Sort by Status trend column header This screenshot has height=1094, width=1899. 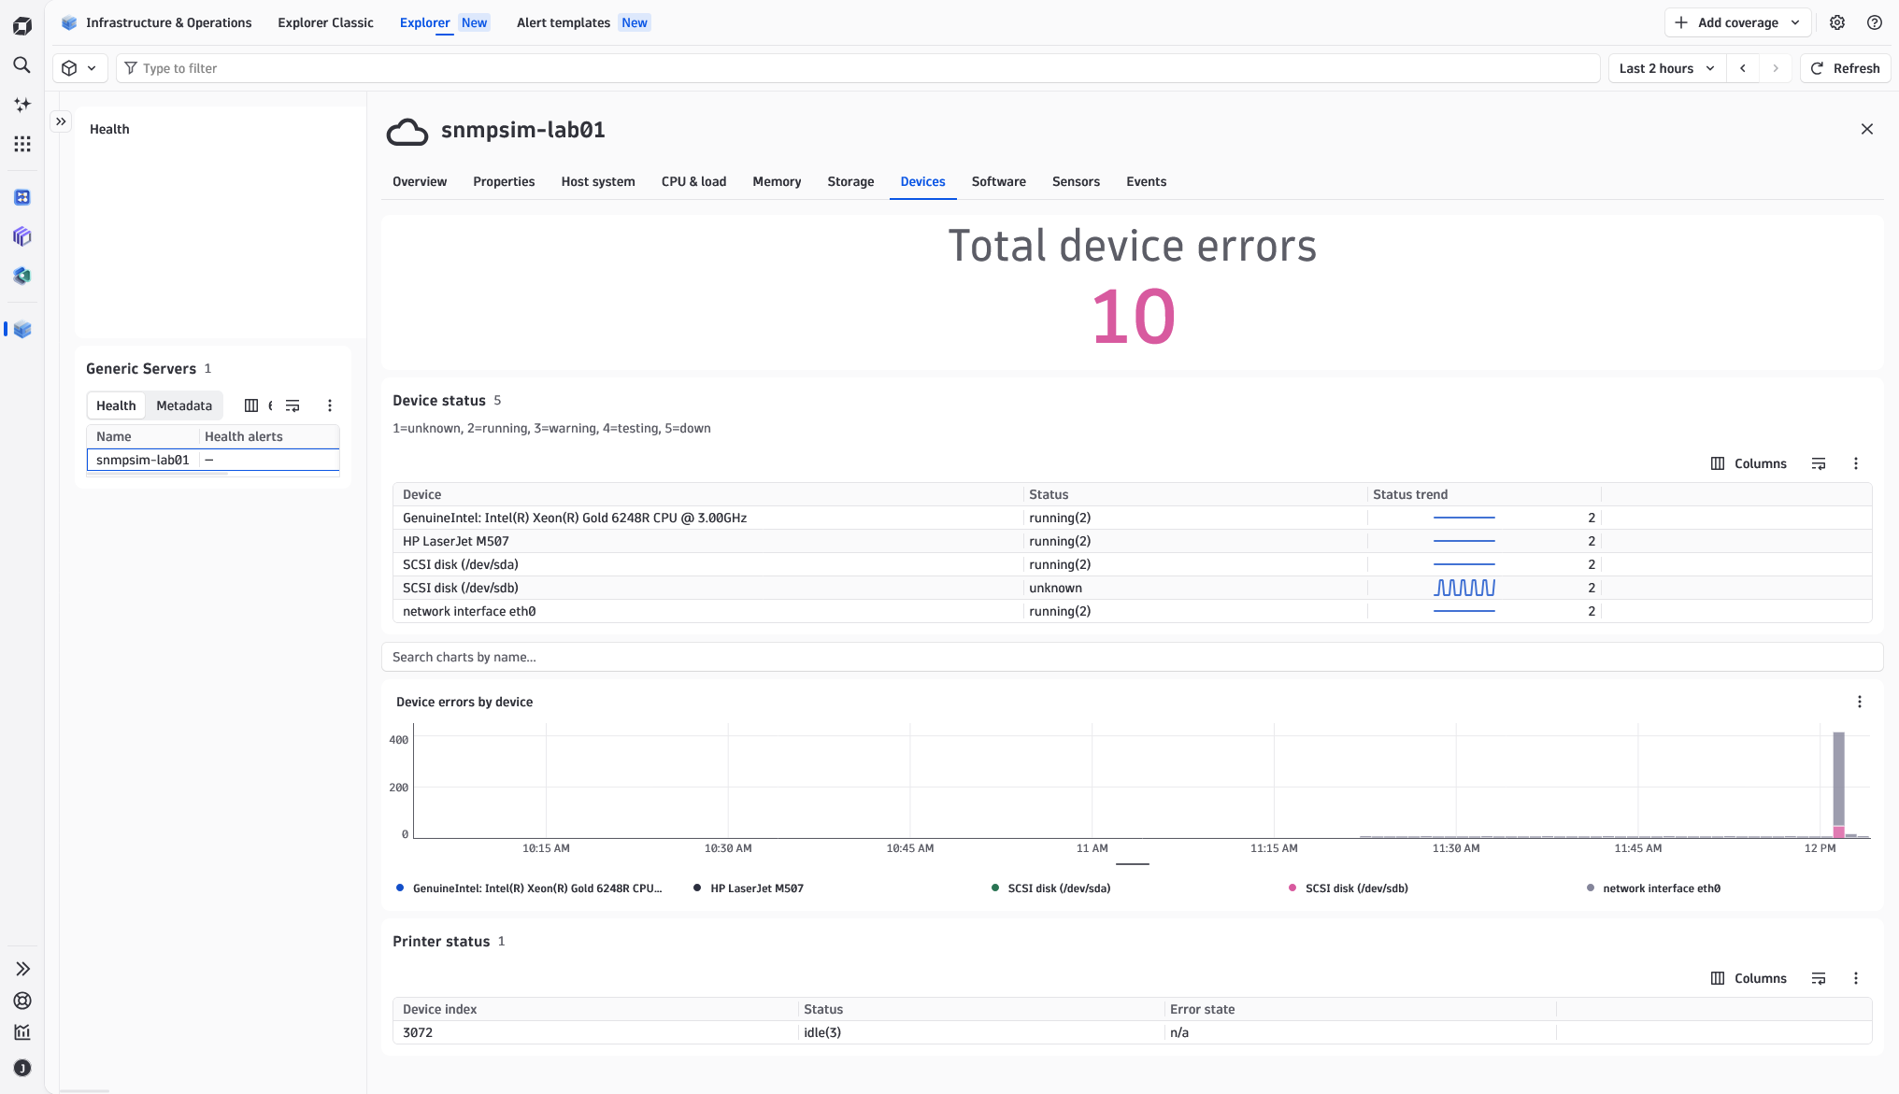click(1410, 494)
